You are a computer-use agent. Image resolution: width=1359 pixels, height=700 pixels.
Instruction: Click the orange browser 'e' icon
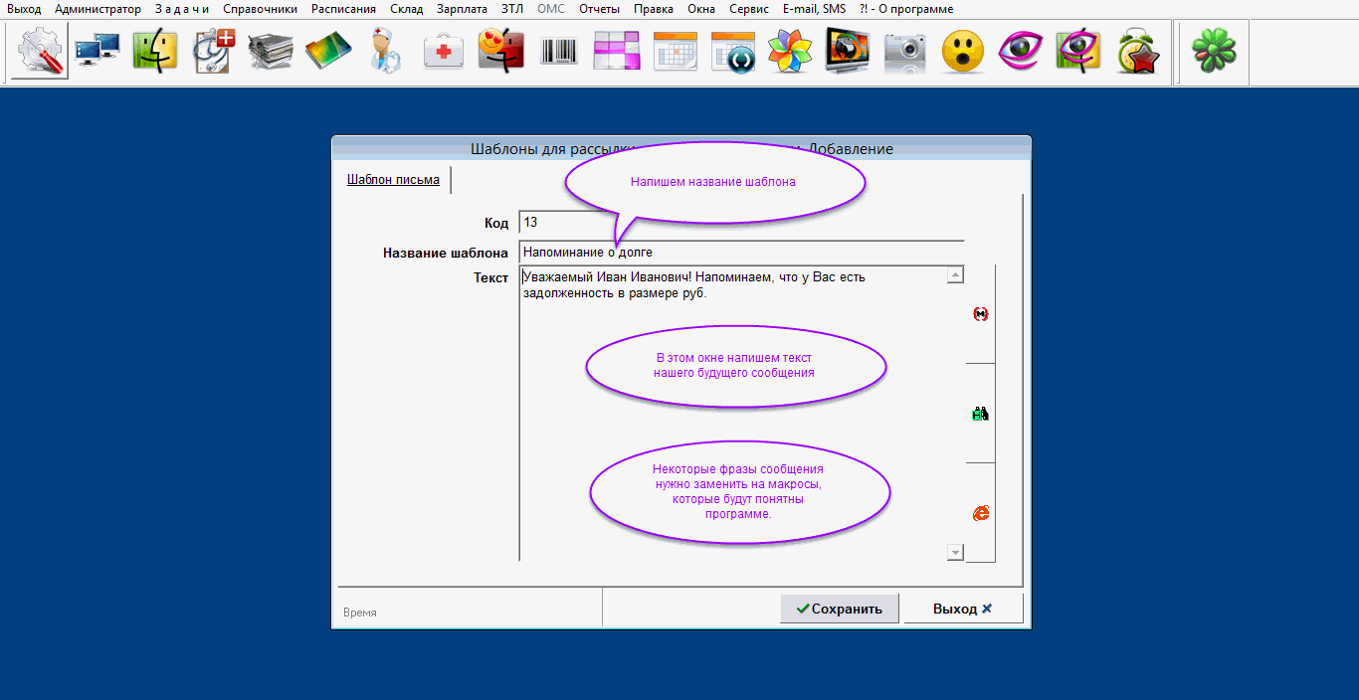click(981, 513)
